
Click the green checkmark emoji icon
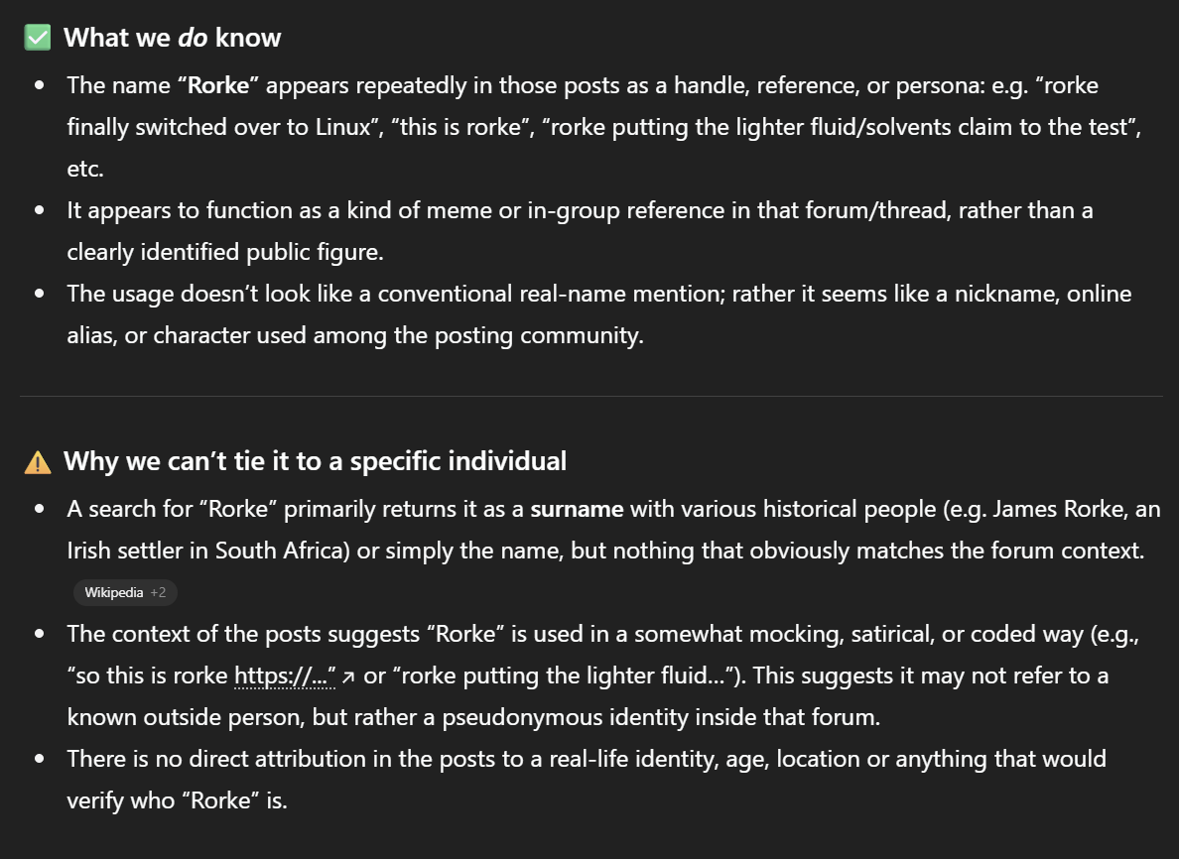[x=38, y=38]
